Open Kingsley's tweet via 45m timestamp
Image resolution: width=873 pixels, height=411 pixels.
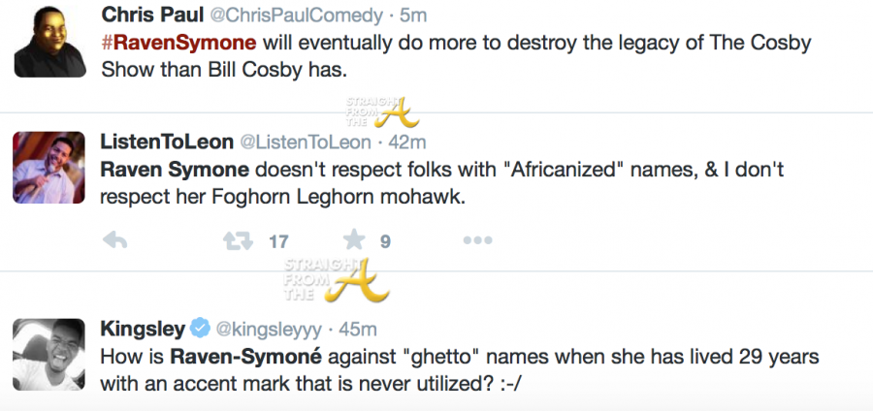(x=360, y=326)
